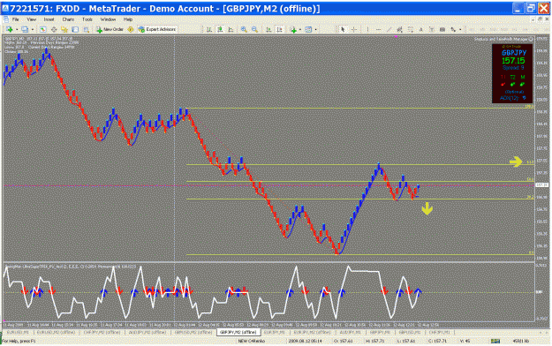The image size is (552, 346).
Task: Select the Text Label tool
Action: [x=432, y=29]
